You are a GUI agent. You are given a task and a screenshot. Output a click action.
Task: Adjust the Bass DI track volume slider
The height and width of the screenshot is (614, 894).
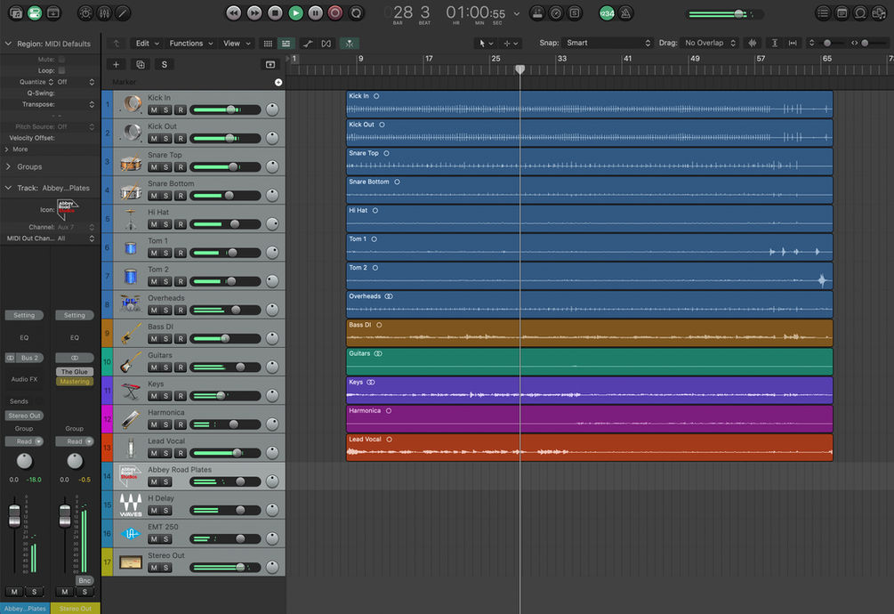(x=224, y=338)
